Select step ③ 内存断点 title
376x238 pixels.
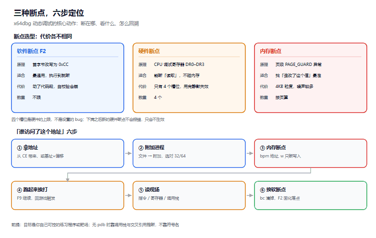coord(273,148)
